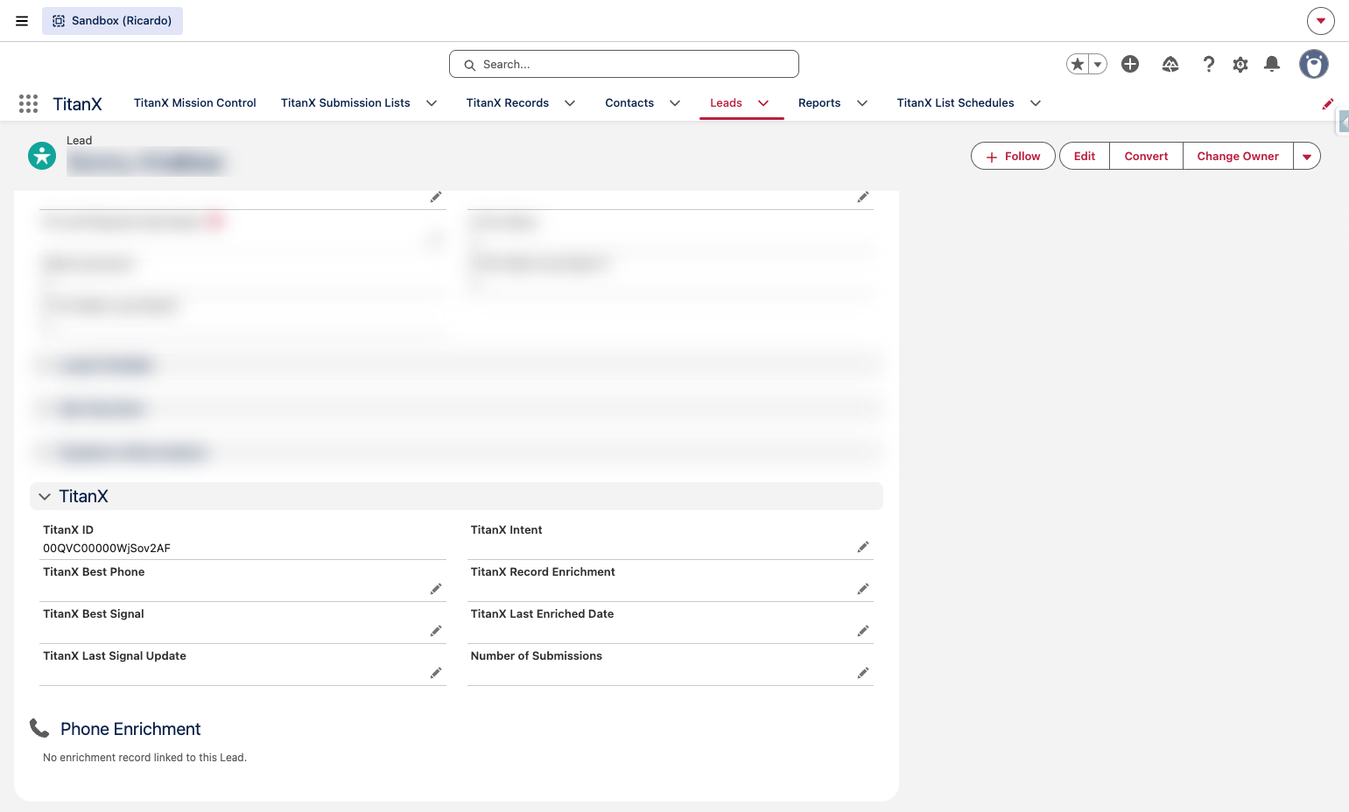Open the TitanX Records tab

point(508,103)
